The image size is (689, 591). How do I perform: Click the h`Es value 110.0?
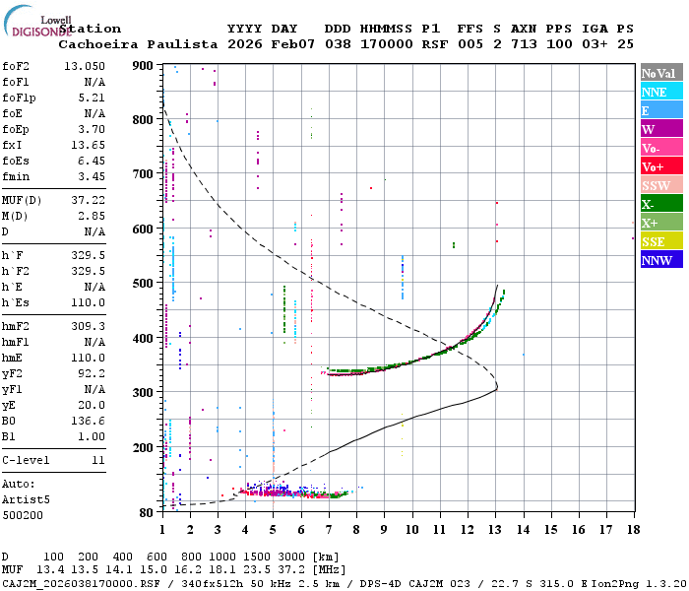(x=88, y=302)
